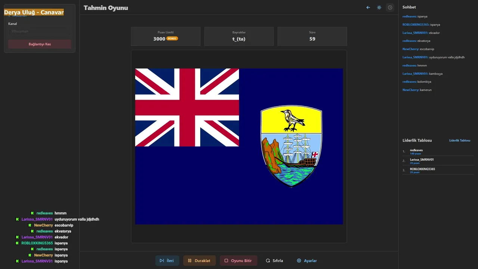
Task: Select Larissa_SMRNV01 leaderboard row
Action: pyautogui.click(x=438, y=161)
